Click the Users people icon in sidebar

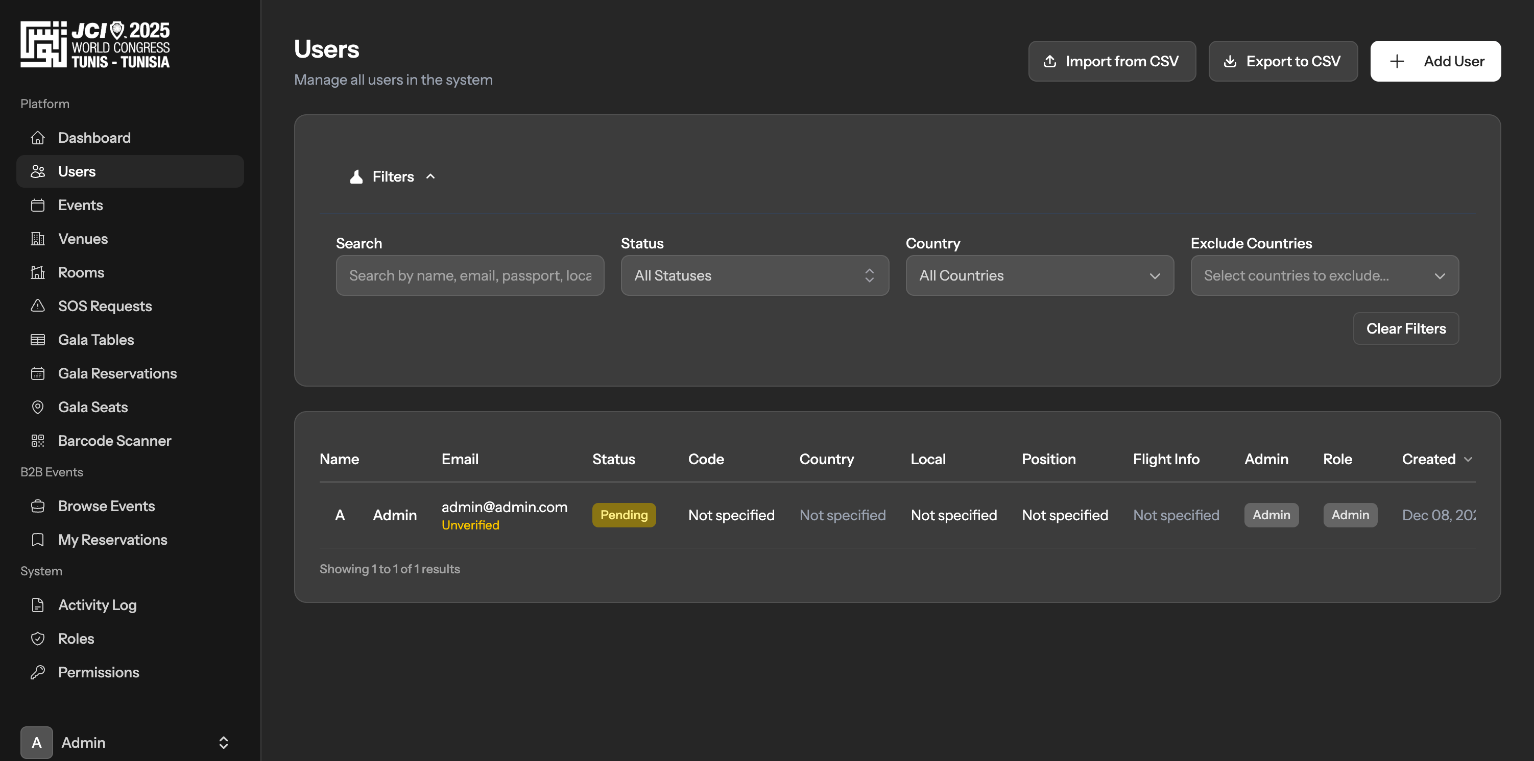point(37,171)
